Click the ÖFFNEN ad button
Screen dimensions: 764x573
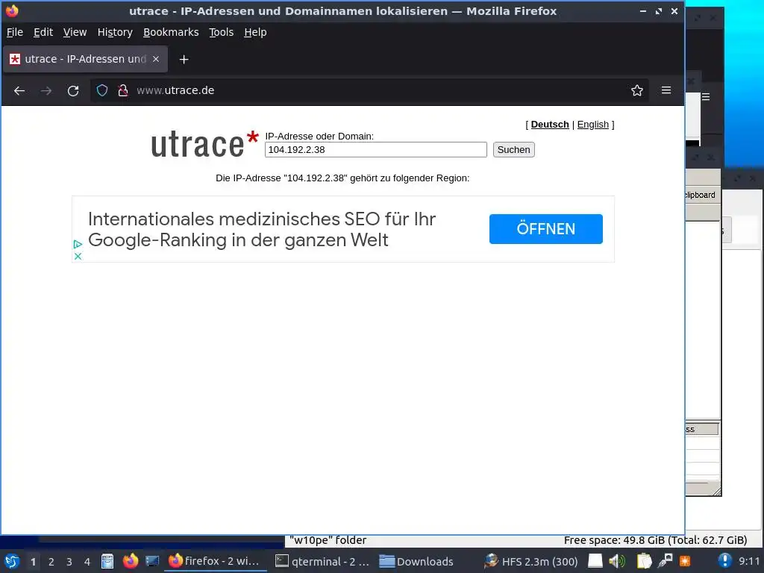(545, 229)
